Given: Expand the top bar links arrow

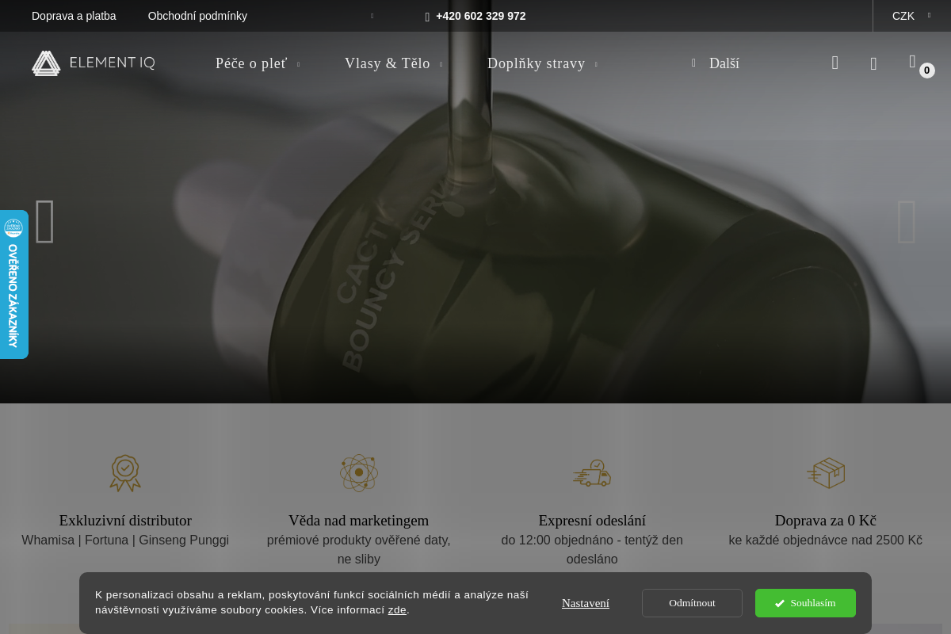Looking at the screenshot, I should [372, 16].
